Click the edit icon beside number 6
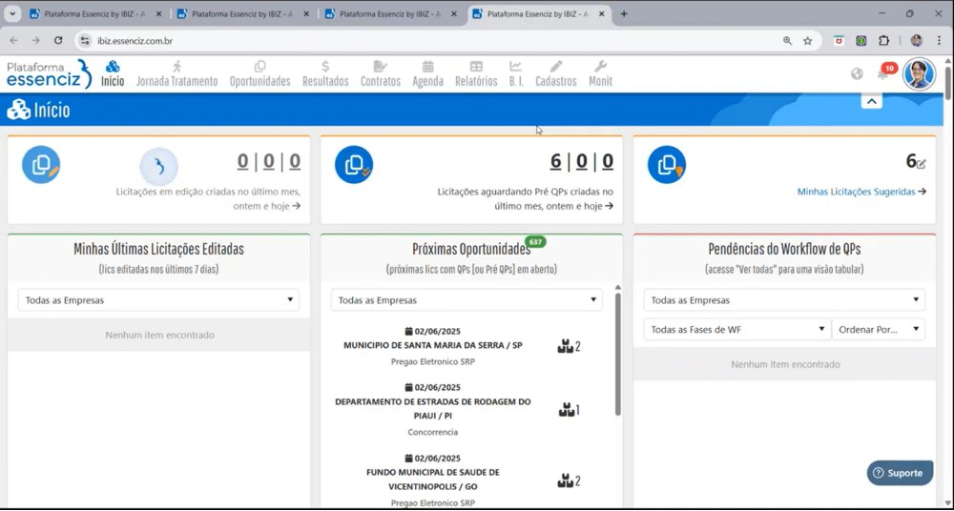The width and height of the screenshot is (954, 511). (x=922, y=163)
